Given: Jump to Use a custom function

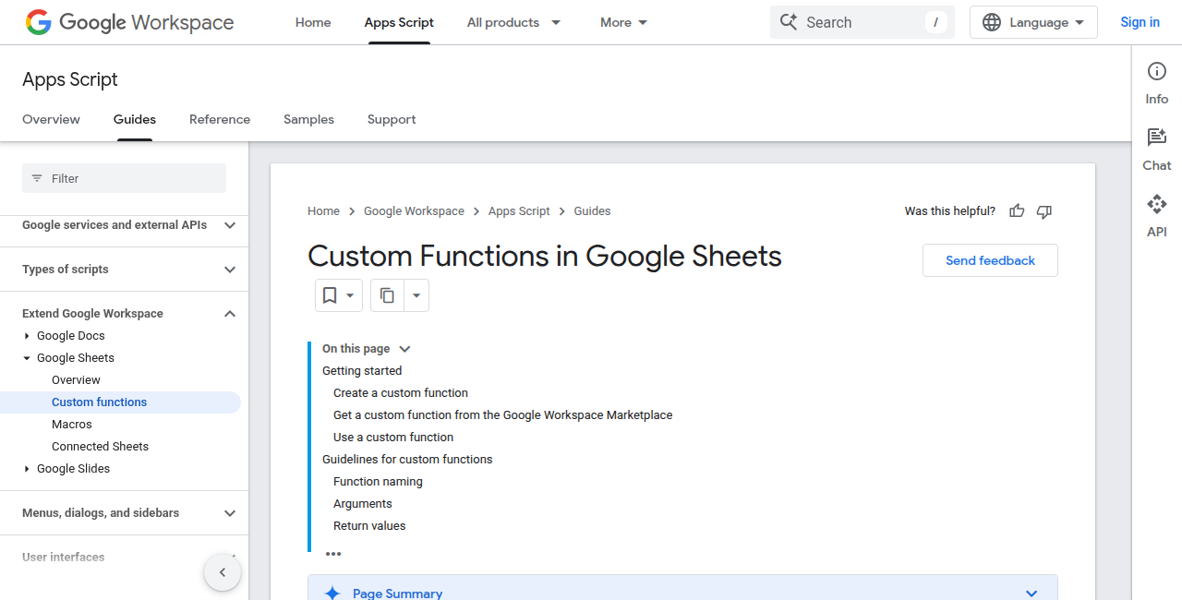Looking at the screenshot, I should click(x=393, y=438).
